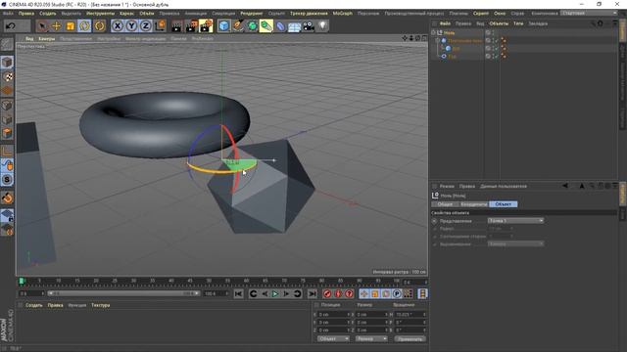This screenshot has width=627, height=352.
Task: Open the layout dropdown in menu bar
Action: point(589,13)
